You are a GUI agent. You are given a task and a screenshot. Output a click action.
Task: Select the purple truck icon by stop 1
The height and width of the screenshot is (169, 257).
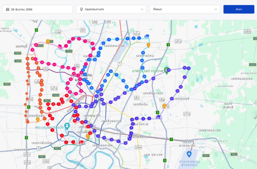tap(158, 117)
